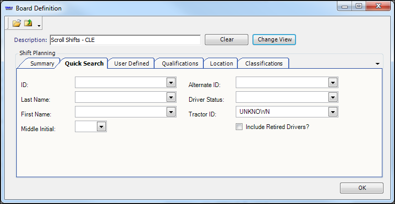Viewport: 395px width, 204px height.
Task: Open the toolbar options dropdown arrow
Action: (x=39, y=26)
